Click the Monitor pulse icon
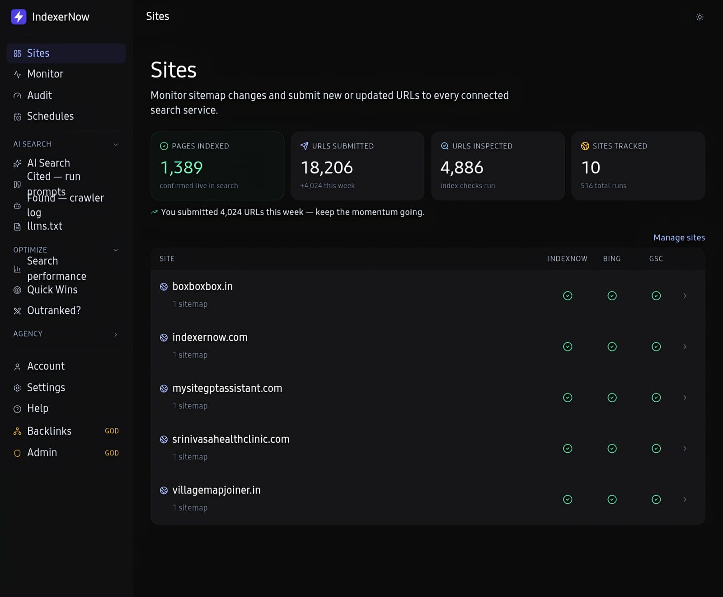The width and height of the screenshot is (723, 597). tap(17, 74)
